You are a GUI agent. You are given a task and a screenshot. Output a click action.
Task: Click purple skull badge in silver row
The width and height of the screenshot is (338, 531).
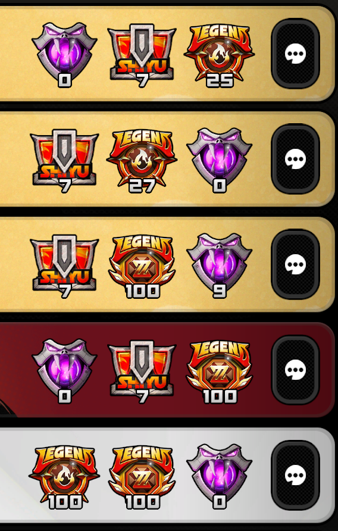pyautogui.click(x=219, y=477)
